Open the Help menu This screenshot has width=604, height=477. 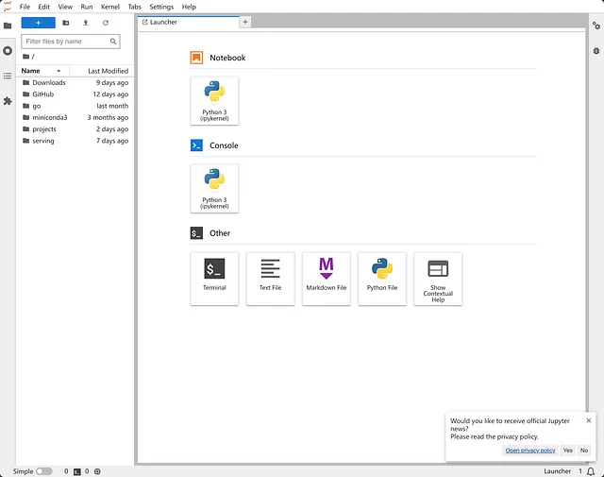point(189,7)
